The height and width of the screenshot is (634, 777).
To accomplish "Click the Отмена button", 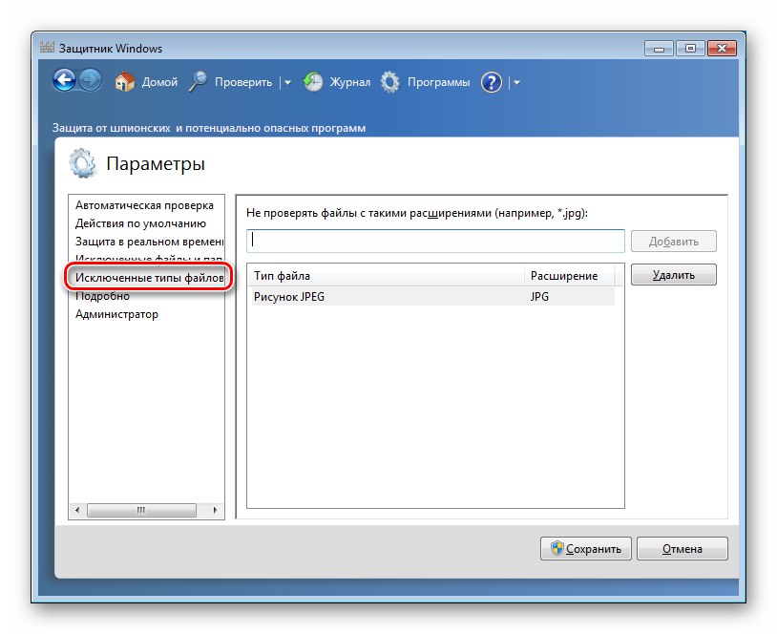I will pos(682,549).
